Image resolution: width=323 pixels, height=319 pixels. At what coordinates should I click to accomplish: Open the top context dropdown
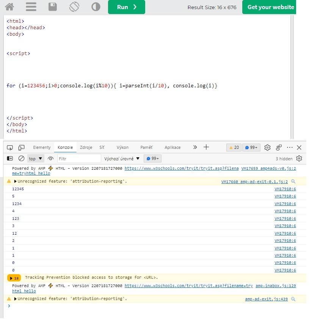pyautogui.click(x=36, y=158)
